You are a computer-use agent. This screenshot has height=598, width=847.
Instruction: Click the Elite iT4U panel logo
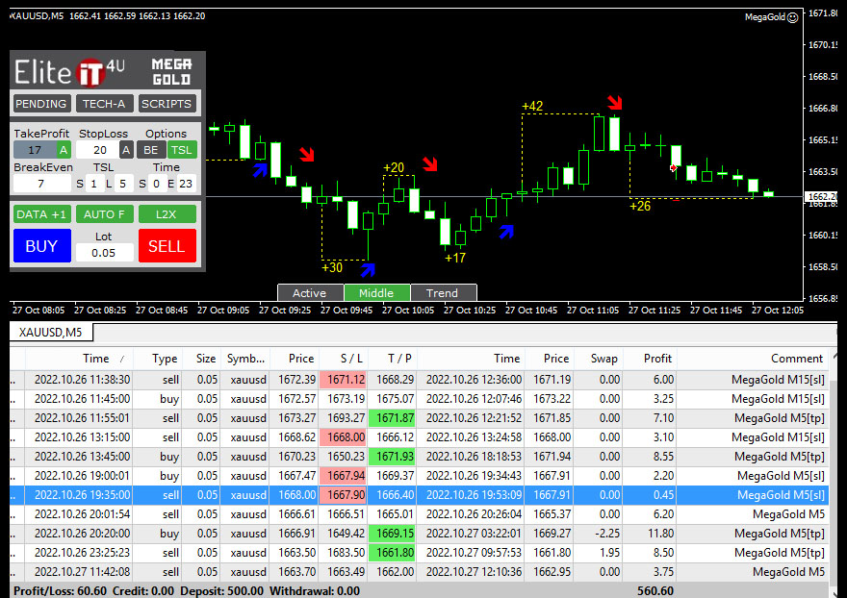pyautogui.click(x=69, y=72)
